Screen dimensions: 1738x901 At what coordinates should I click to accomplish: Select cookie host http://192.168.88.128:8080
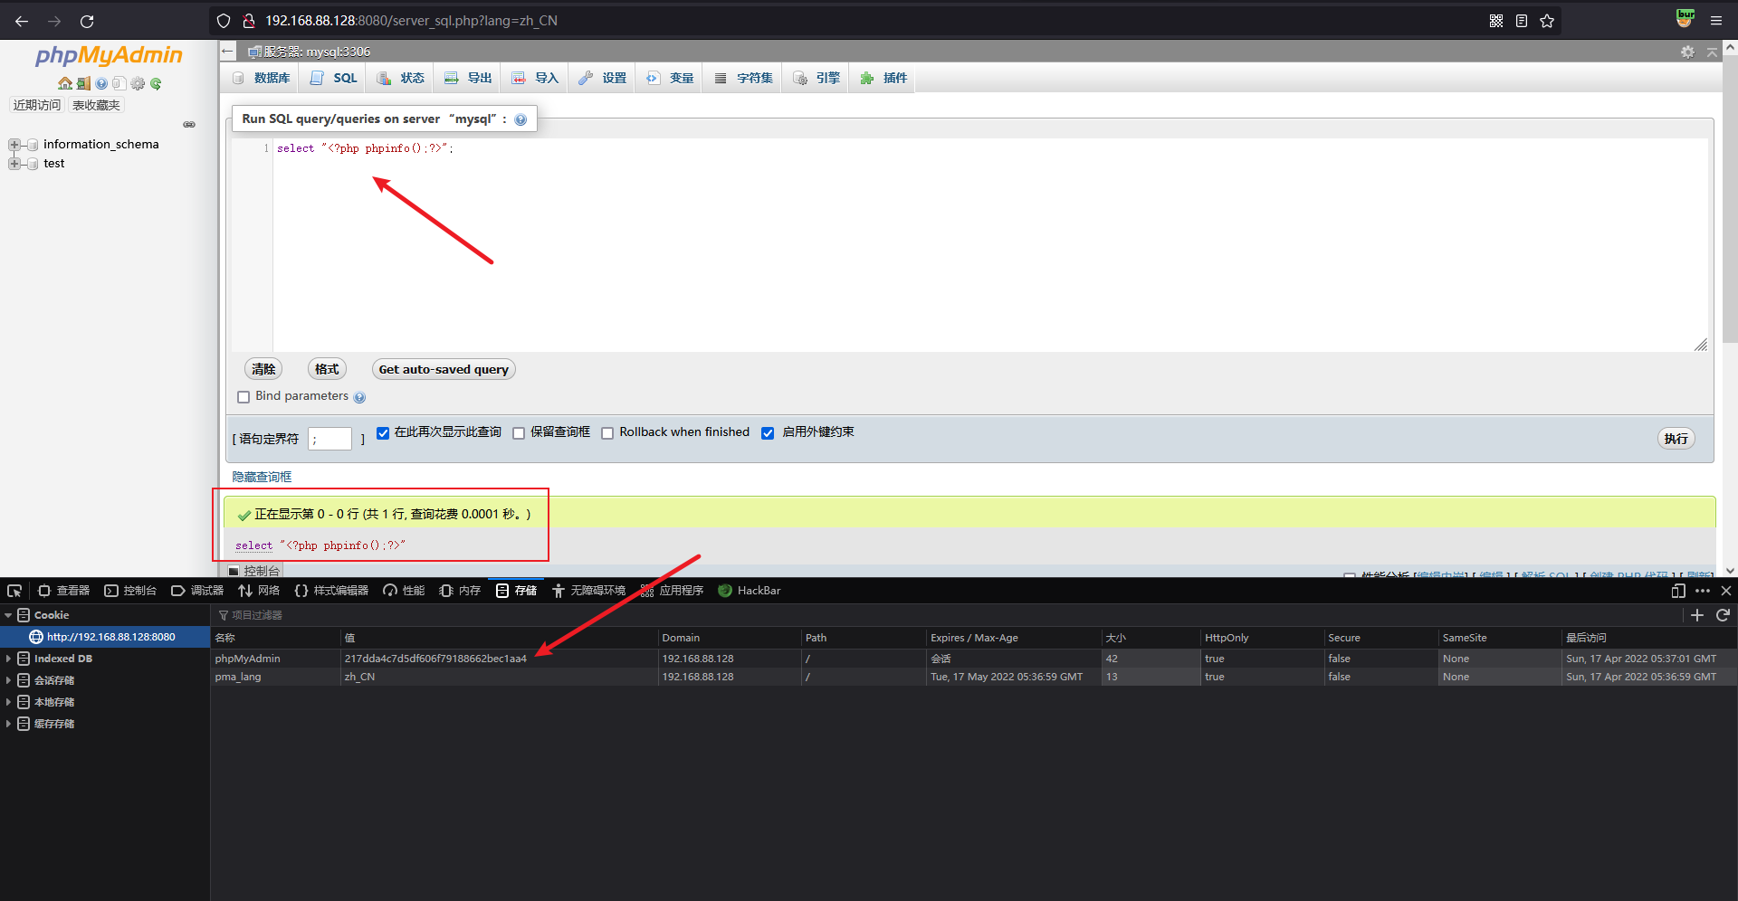pyautogui.click(x=105, y=637)
